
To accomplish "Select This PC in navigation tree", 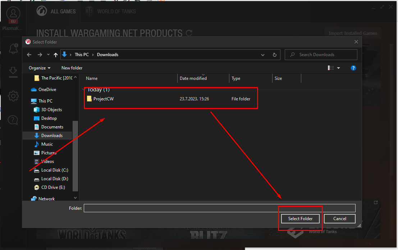I will (x=42, y=101).
